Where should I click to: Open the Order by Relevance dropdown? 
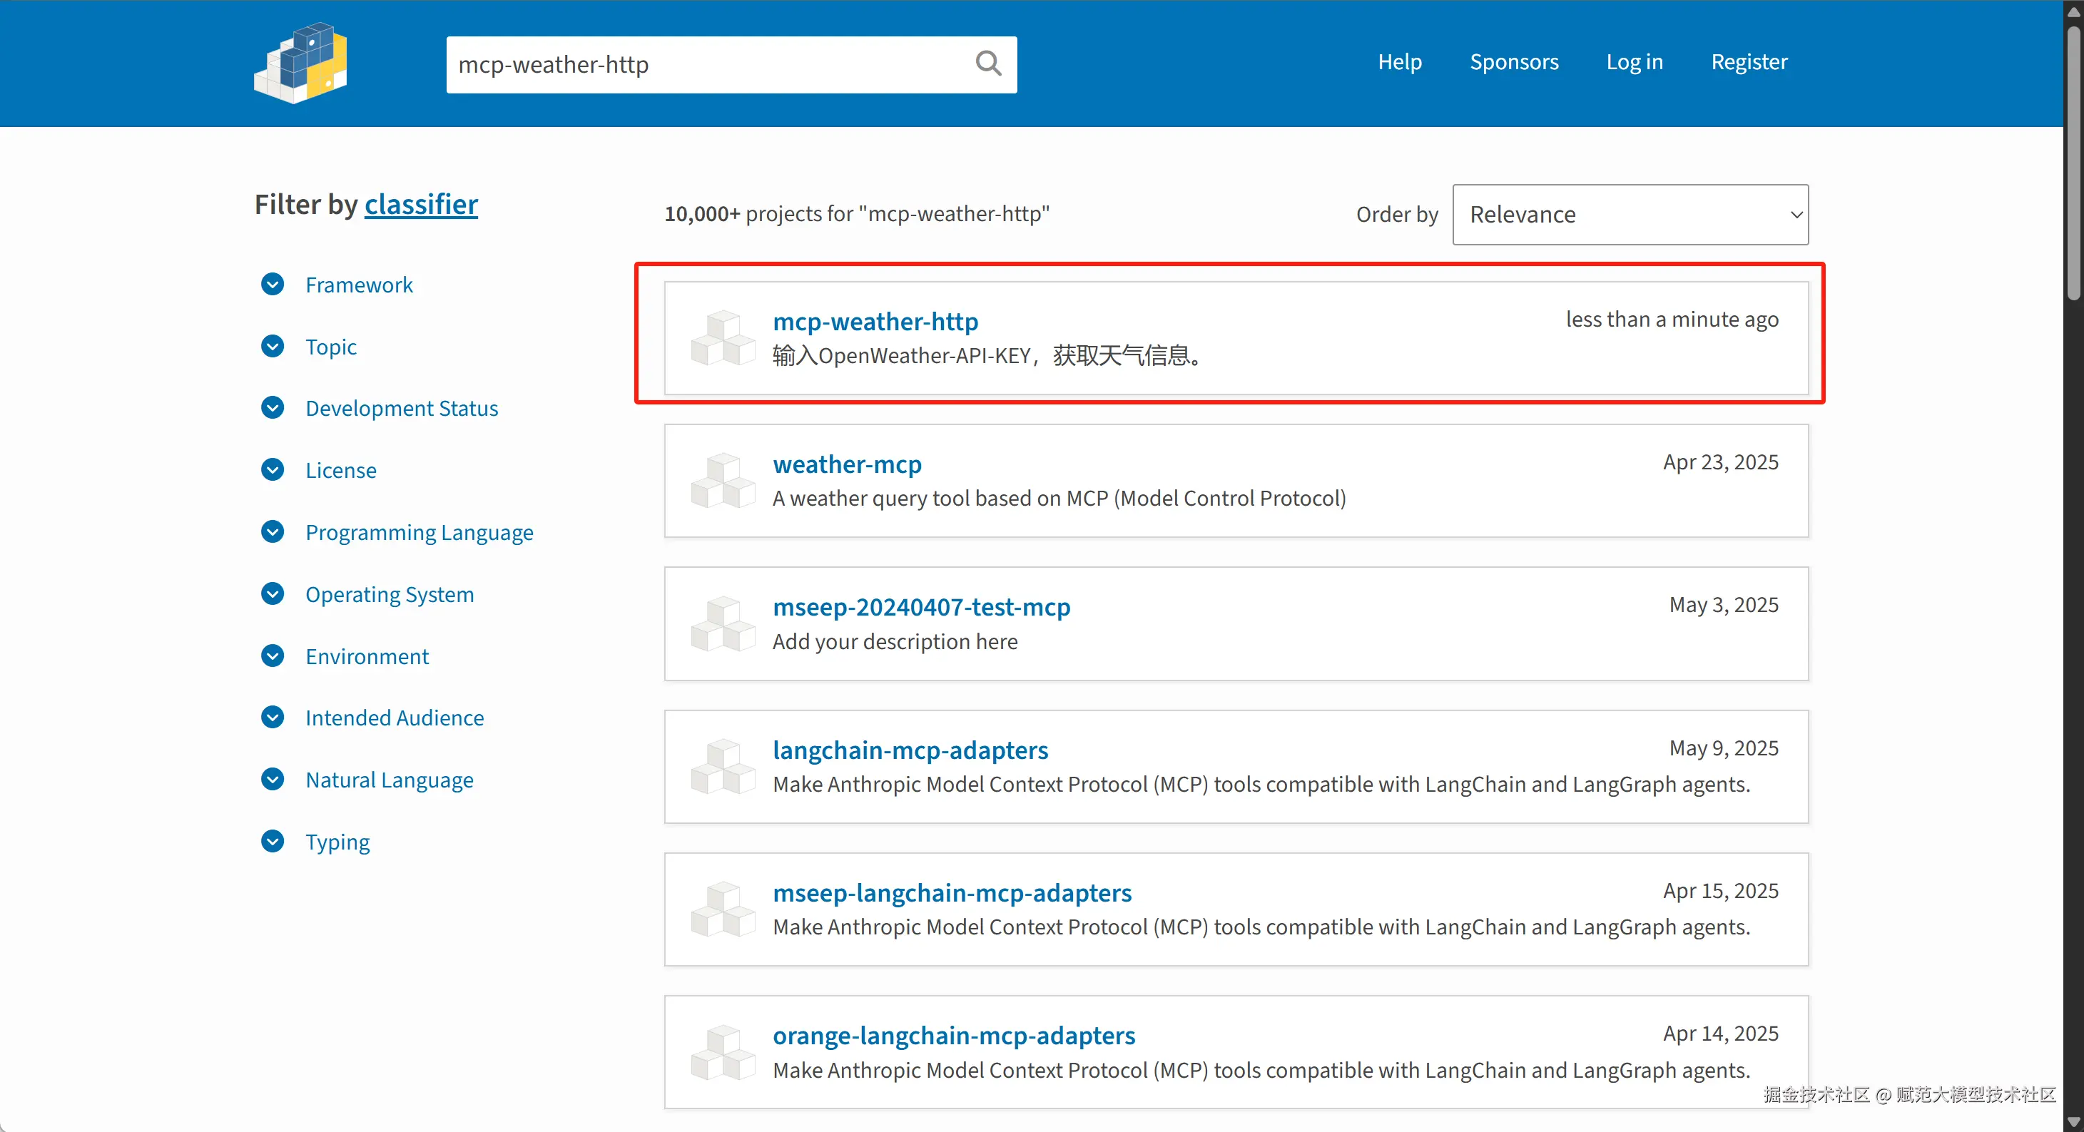pos(1630,214)
